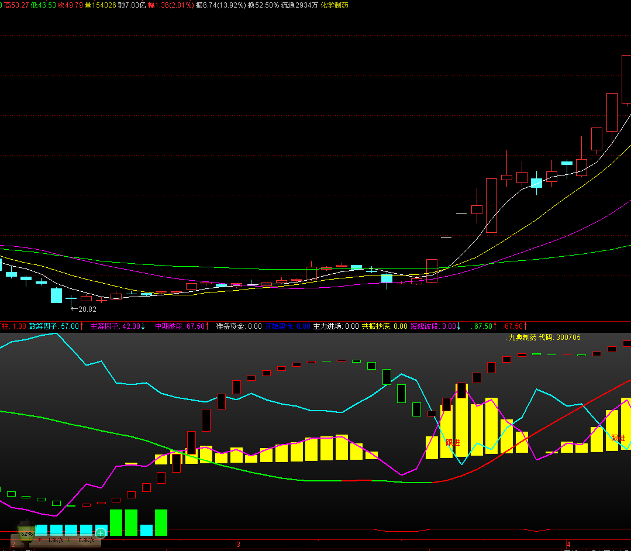
Task: Click the 量154026 volume value
Action: click(100, 5)
